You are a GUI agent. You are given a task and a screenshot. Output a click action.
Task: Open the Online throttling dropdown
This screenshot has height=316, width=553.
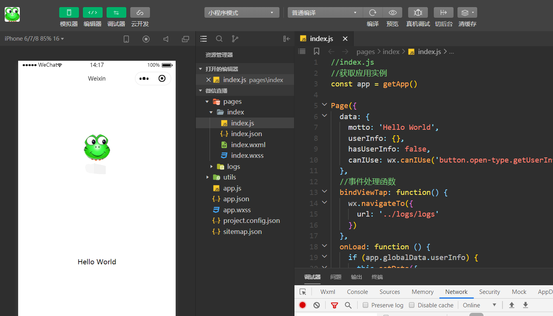coord(480,305)
